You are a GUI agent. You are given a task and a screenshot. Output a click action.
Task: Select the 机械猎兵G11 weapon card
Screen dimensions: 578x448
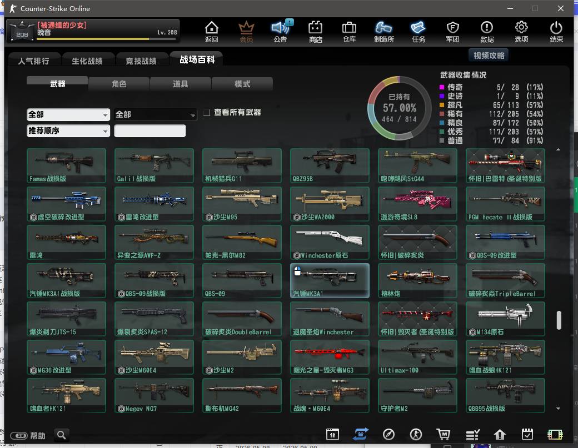click(242, 165)
